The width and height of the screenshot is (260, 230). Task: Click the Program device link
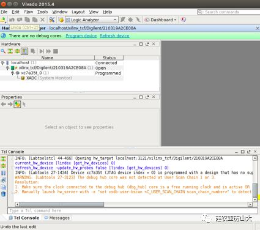click(x=81, y=36)
